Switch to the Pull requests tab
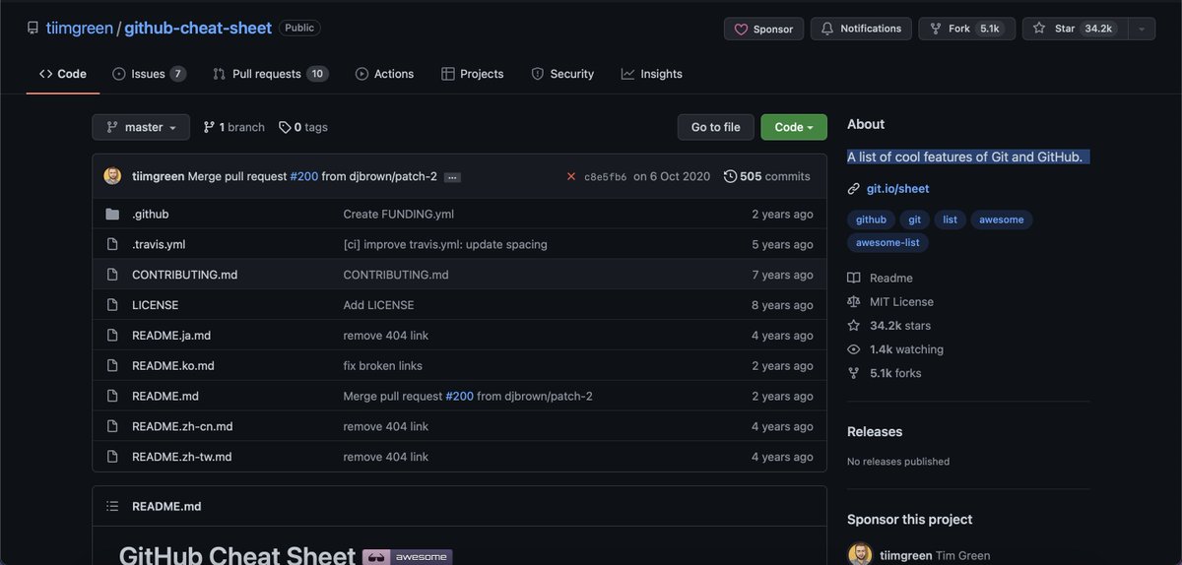The width and height of the screenshot is (1182, 565). click(x=271, y=74)
